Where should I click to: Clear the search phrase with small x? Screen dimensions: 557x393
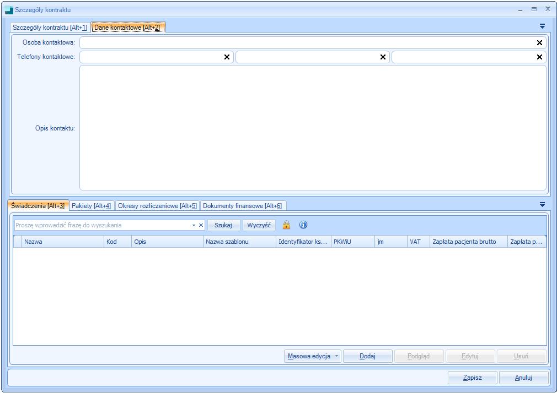coord(201,225)
